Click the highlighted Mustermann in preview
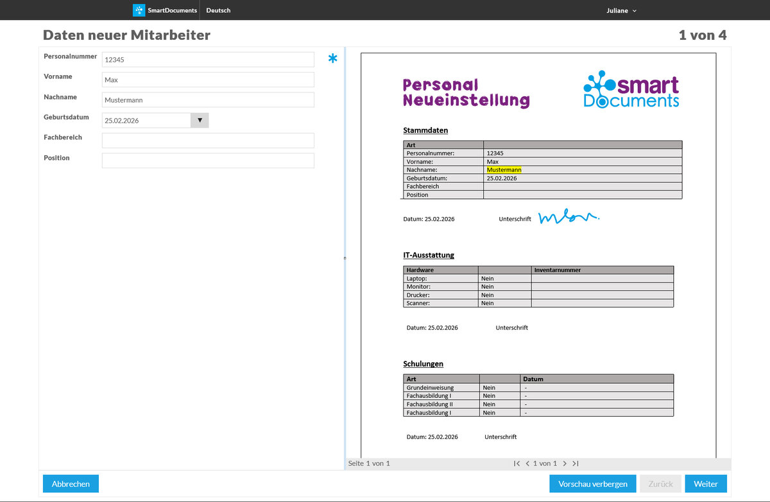770x502 pixels. 504,169
